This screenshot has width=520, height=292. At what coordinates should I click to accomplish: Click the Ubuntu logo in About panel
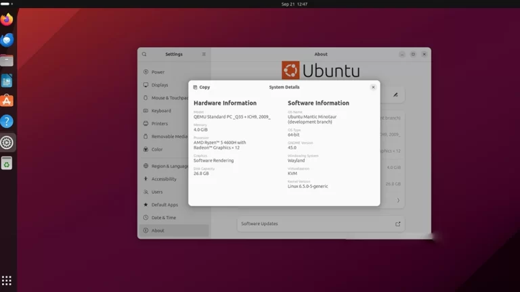point(321,70)
